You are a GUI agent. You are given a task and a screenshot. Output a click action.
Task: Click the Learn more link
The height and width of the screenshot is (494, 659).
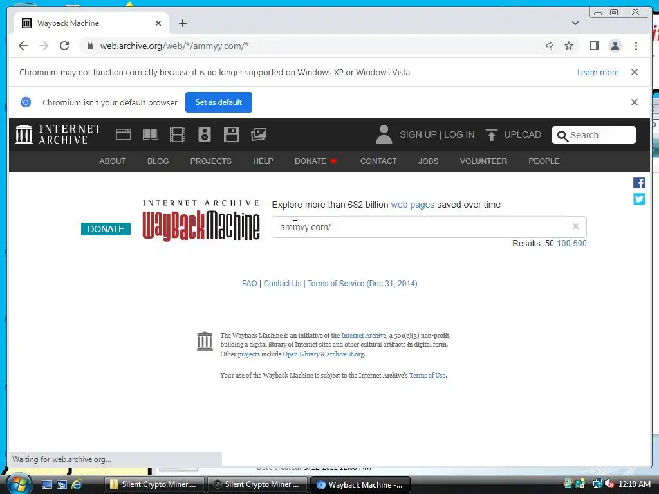coord(598,72)
